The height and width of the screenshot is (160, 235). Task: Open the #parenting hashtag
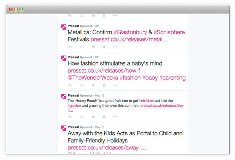click(x=173, y=78)
